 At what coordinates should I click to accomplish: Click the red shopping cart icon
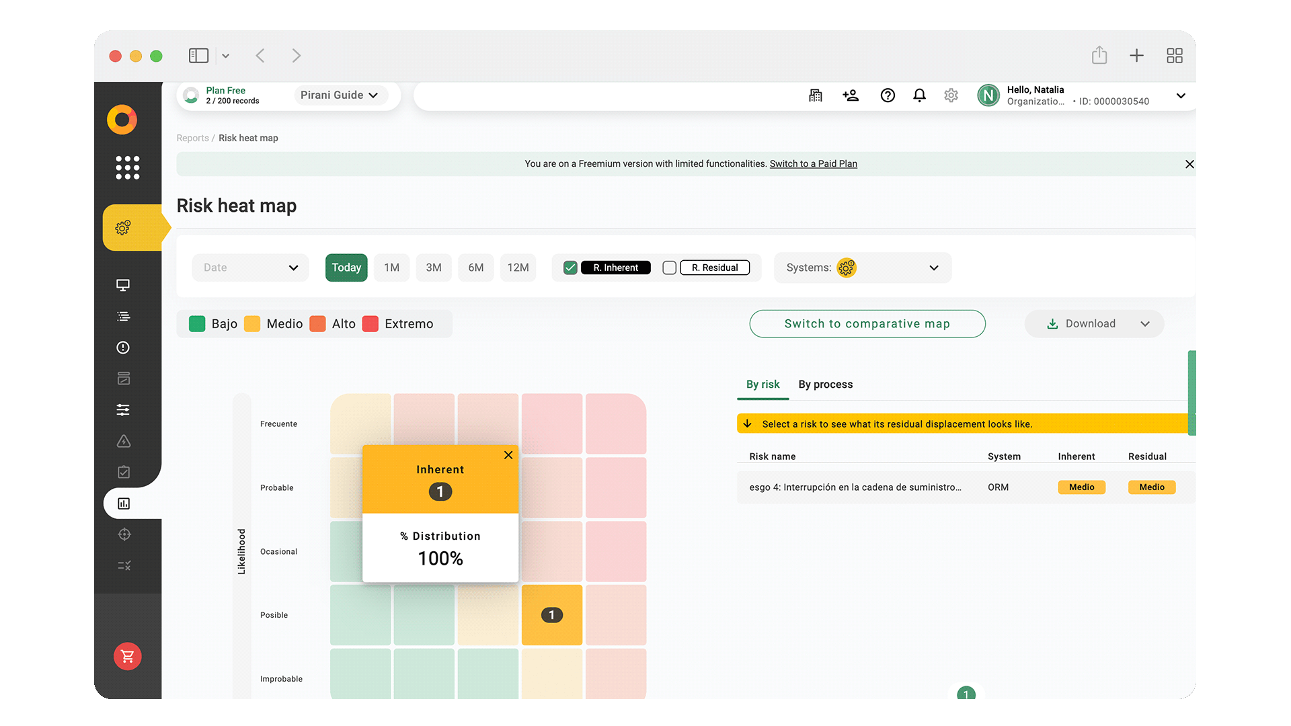127,656
